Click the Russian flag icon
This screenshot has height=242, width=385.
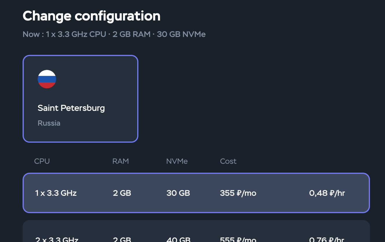[47, 79]
